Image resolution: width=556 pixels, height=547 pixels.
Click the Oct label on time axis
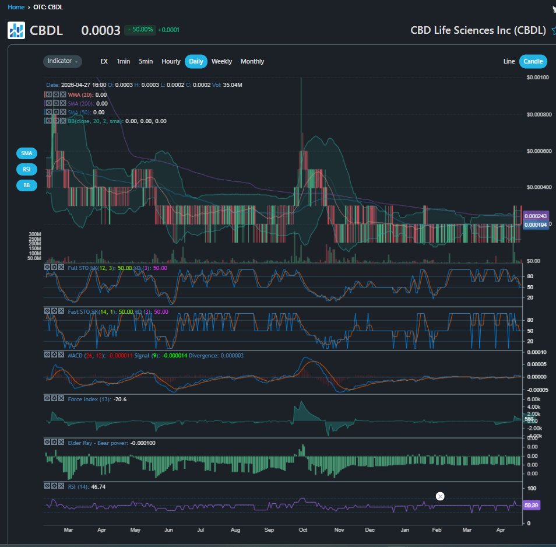(x=303, y=530)
